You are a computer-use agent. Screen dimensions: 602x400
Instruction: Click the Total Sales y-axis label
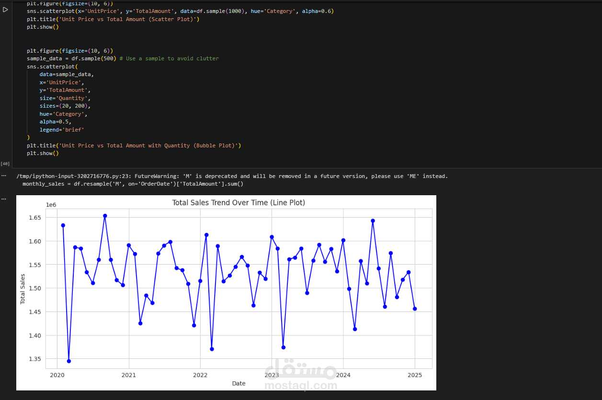point(23,289)
